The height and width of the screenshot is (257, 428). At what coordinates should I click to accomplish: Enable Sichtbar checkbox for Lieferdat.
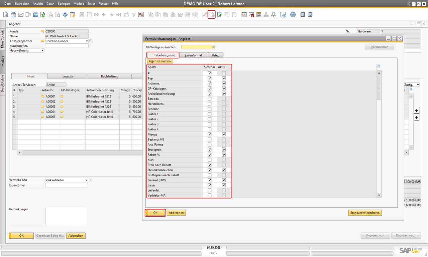[210, 190]
